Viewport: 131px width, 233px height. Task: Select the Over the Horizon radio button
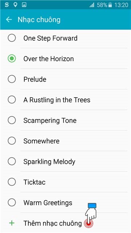pyautogui.click(x=12, y=59)
